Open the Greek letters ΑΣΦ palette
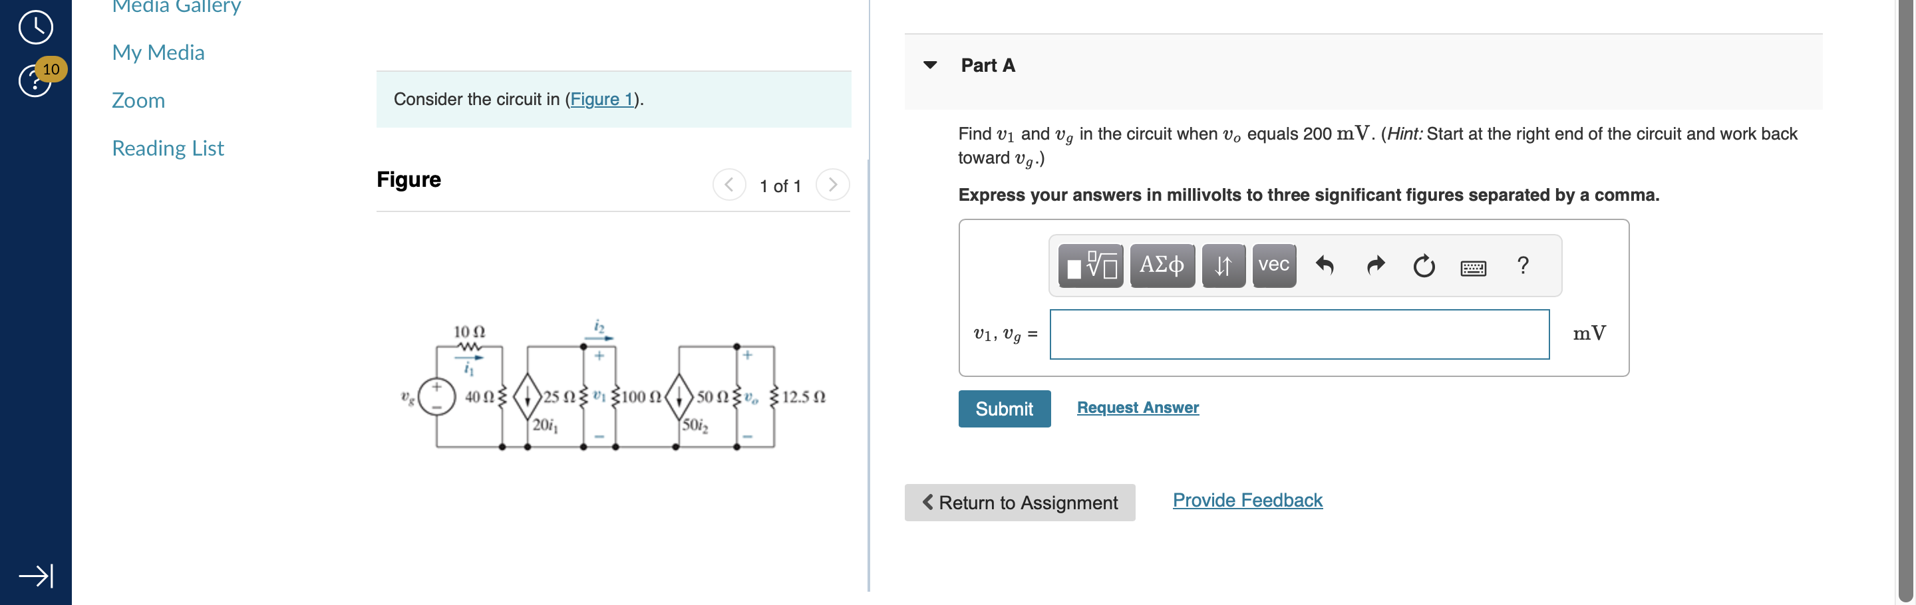The height and width of the screenshot is (605, 1916). [1160, 265]
